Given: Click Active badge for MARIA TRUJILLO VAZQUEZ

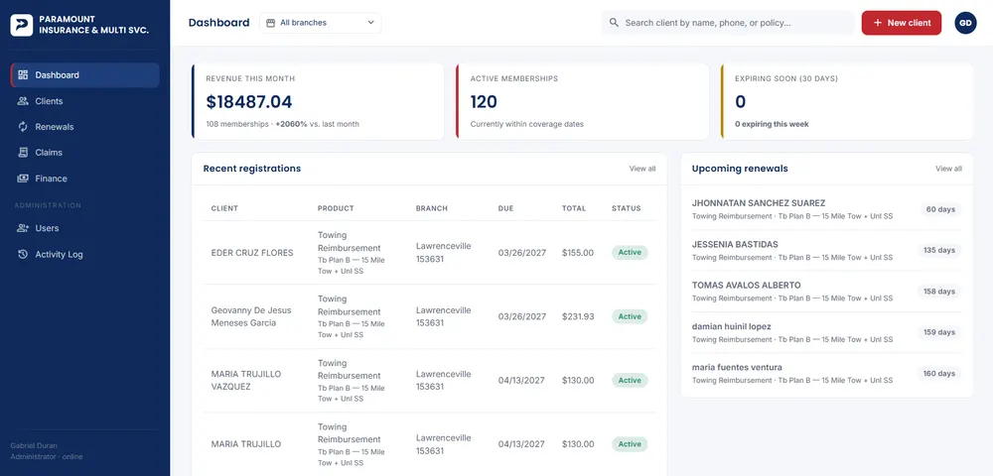Looking at the screenshot, I should click(630, 381).
